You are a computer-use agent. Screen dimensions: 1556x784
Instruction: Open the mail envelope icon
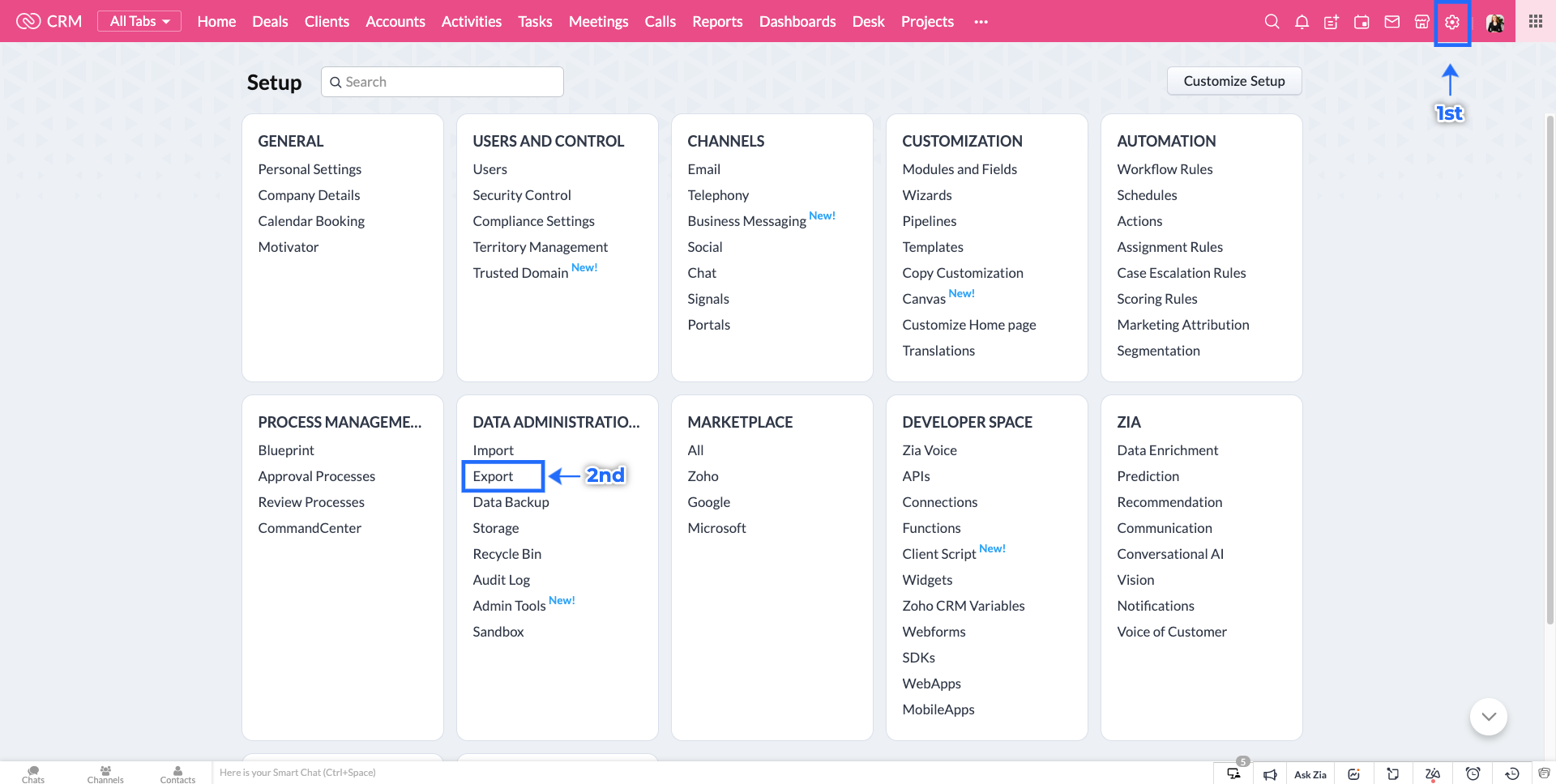1391,22
